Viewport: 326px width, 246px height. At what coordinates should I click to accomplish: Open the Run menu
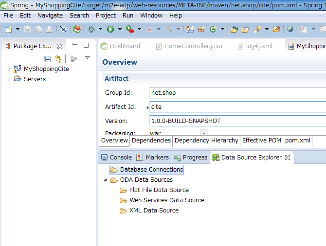[128, 16]
